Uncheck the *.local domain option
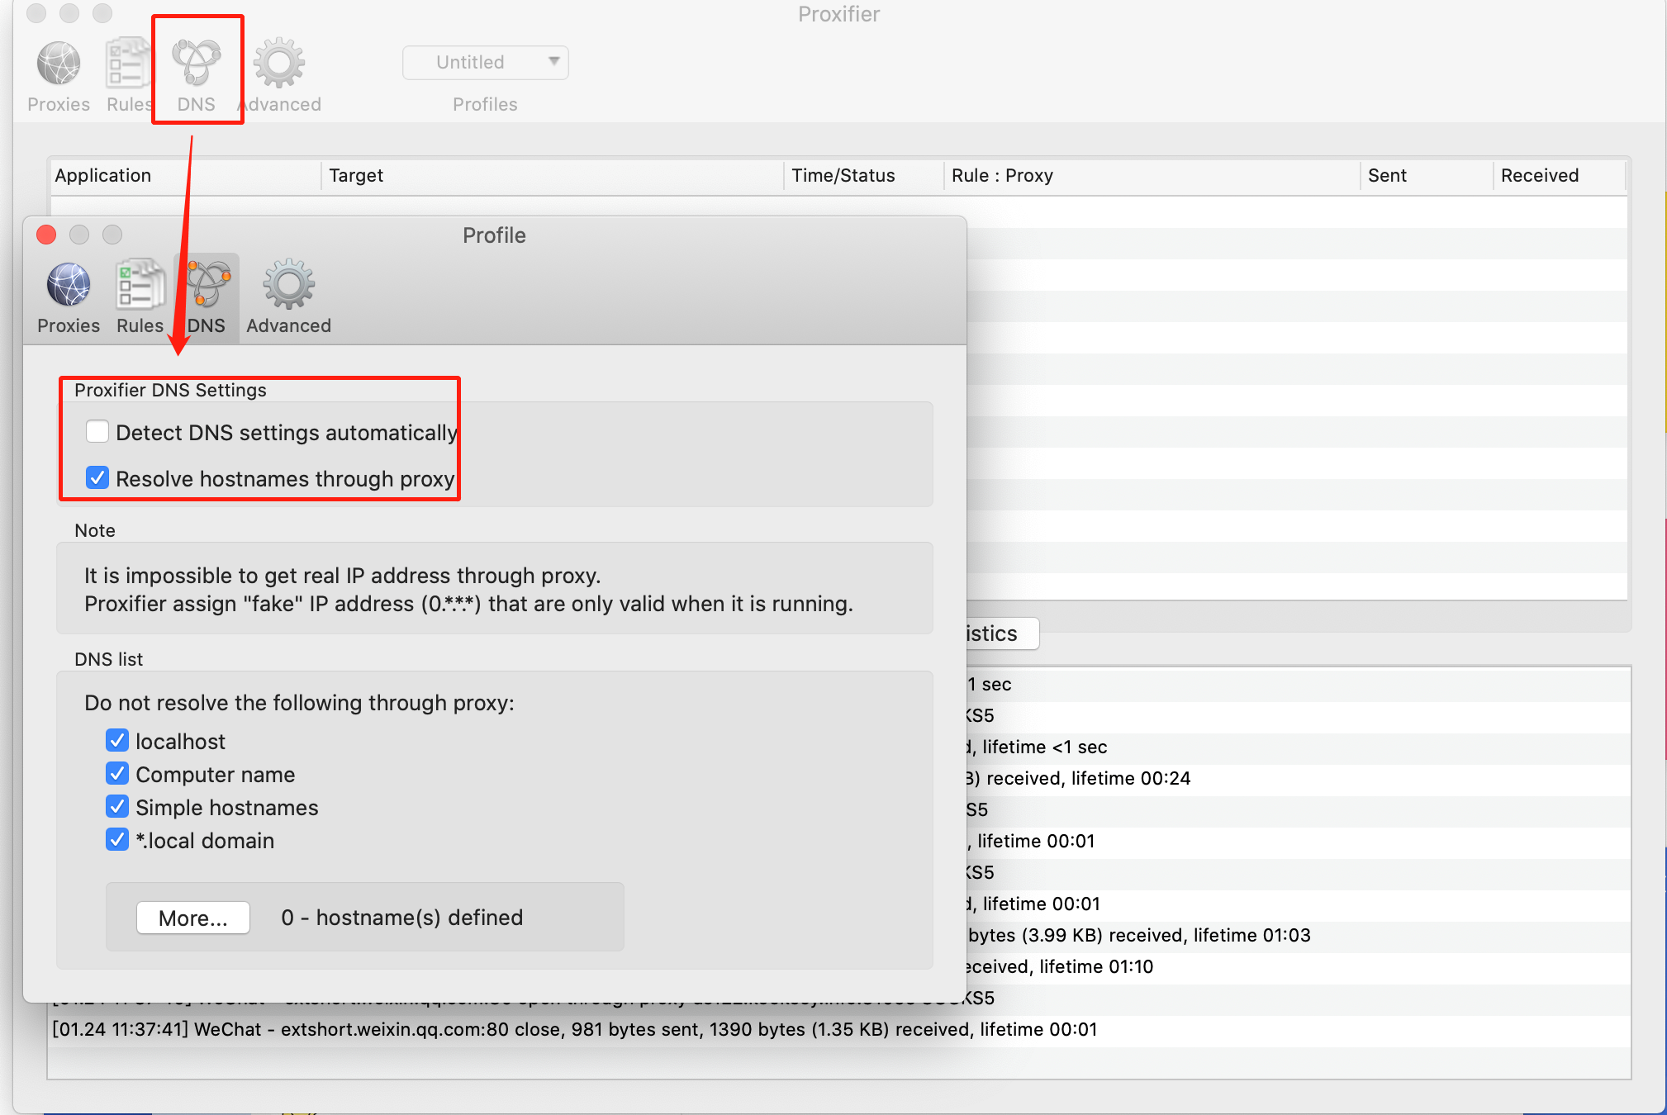Viewport: 1667px width, 1115px height. coord(117,840)
